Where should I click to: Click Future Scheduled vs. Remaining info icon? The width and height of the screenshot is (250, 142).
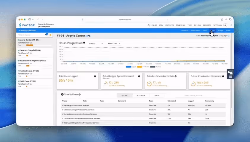click(x=223, y=76)
